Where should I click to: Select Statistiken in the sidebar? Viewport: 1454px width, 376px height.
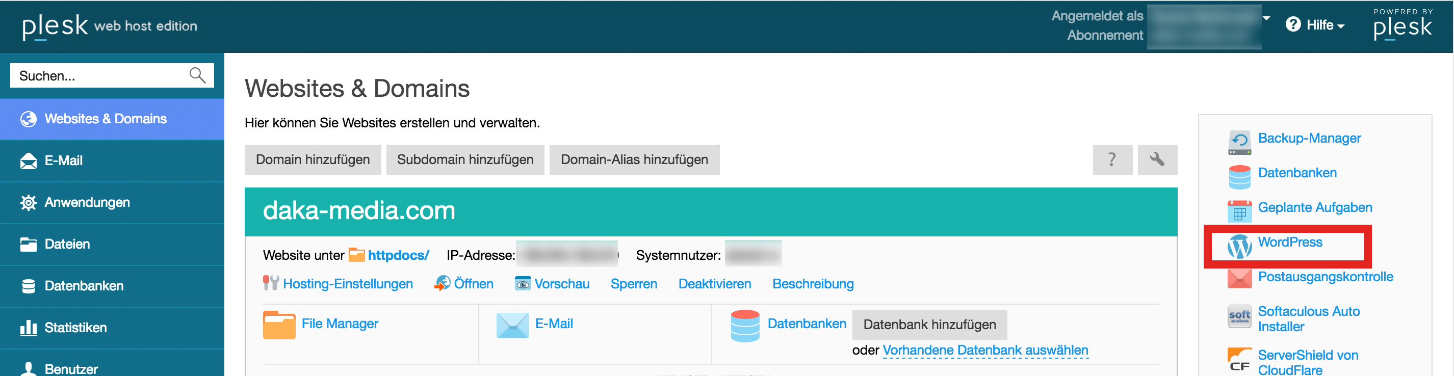[x=112, y=328]
